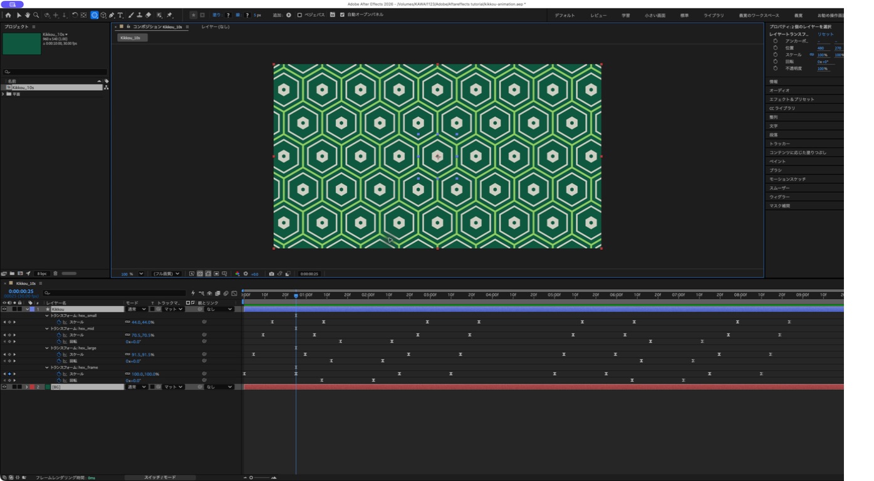Screen dimensions: 874x481
Task: Select the Hand tool
Action: pos(28,15)
